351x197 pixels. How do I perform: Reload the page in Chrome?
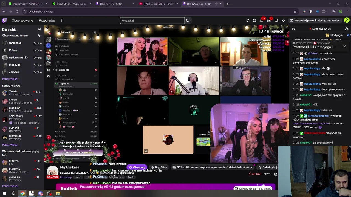(x=17, y=11)
